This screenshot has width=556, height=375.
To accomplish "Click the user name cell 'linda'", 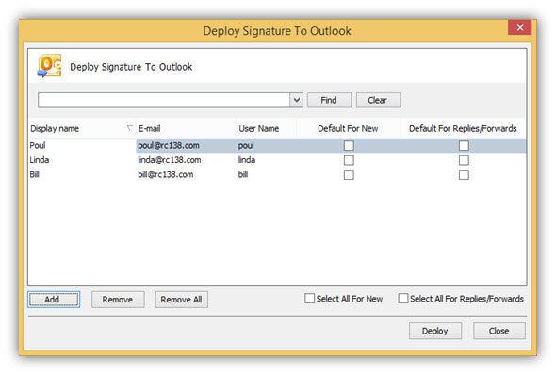I will tap(267, 160).
